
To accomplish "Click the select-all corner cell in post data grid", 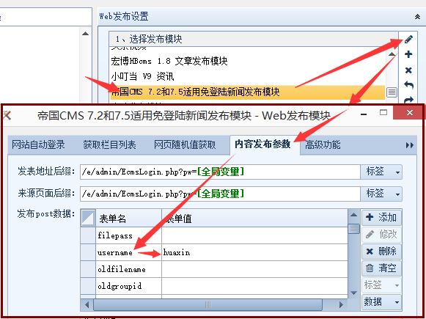I will pyautogui.click(x=88, y=218).
